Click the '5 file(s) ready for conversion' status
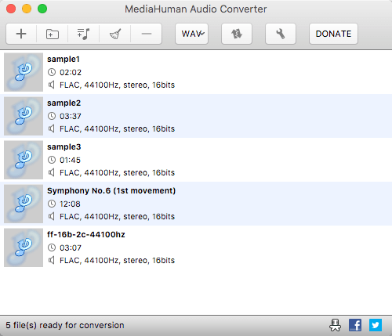Screen dimensions: 392x336 click(65, 325)
